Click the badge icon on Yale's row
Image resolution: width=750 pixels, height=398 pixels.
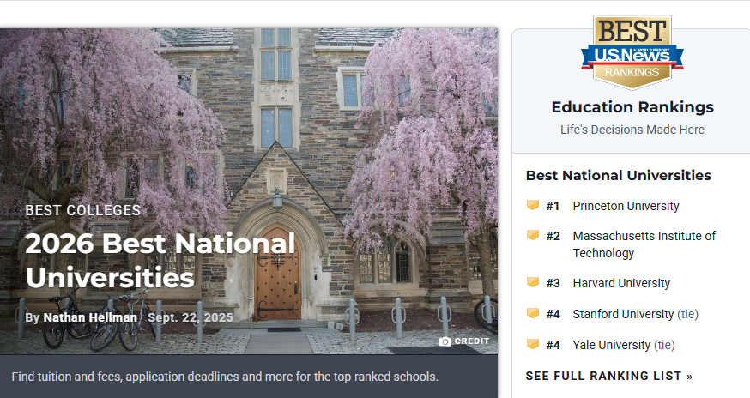pyautogui.click(x=532, y=345)
